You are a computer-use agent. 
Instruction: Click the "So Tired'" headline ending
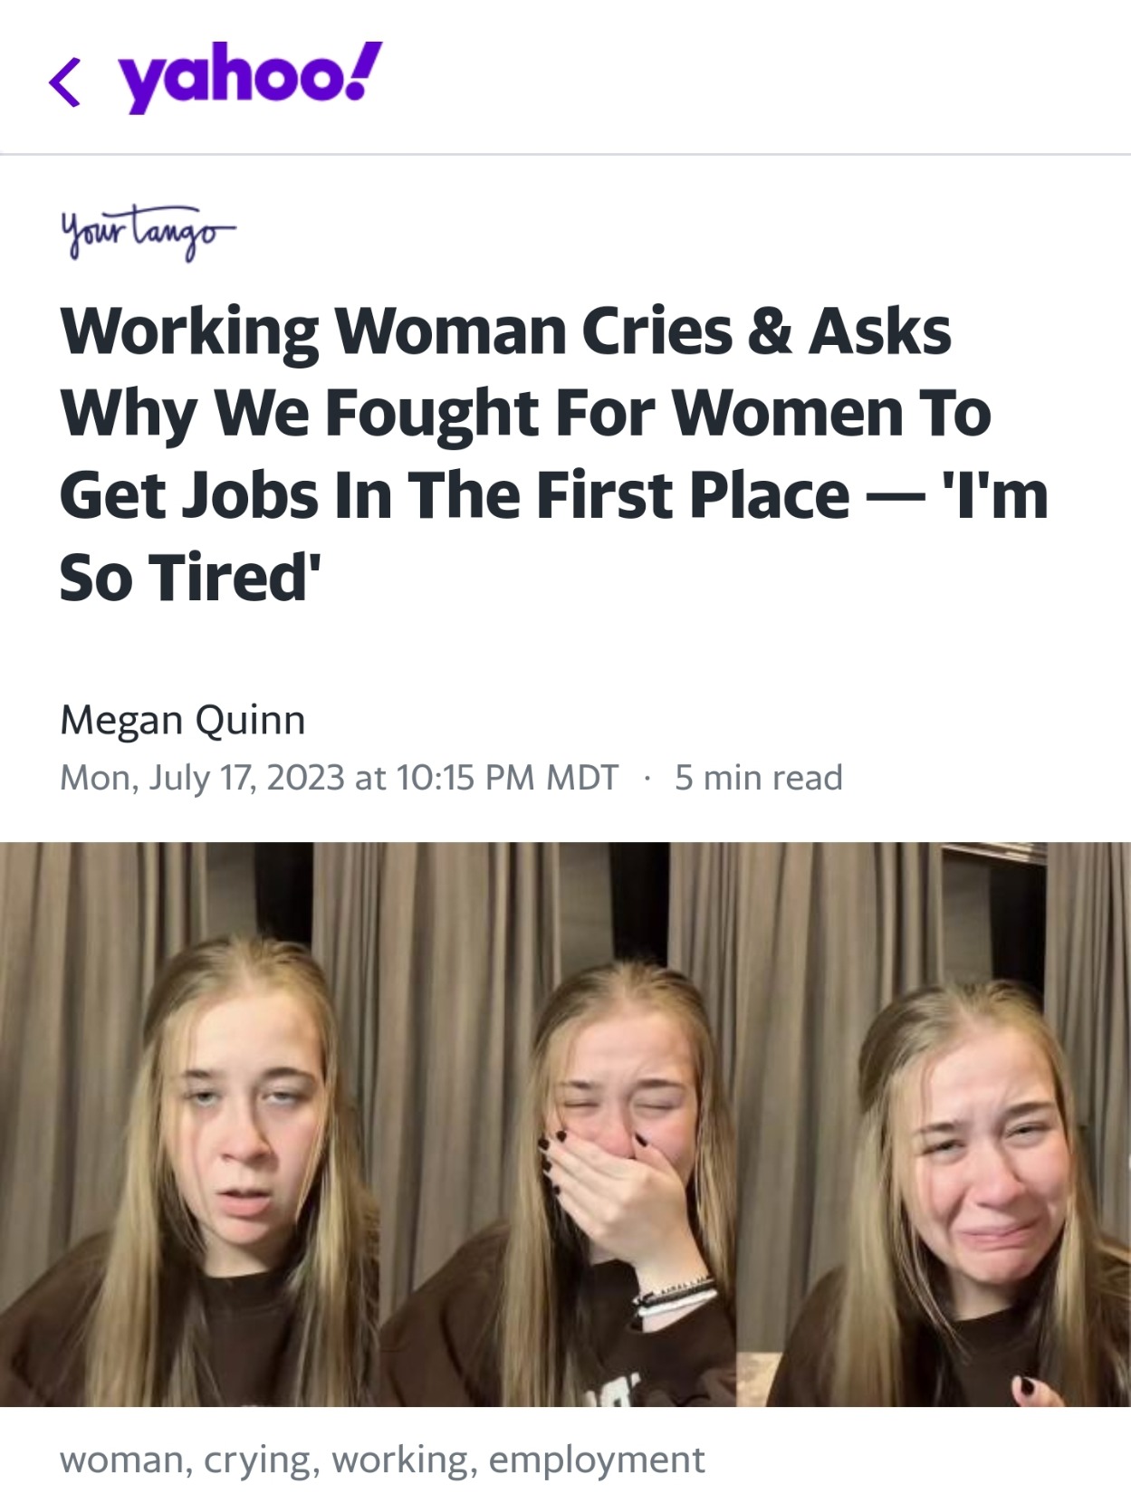click(190, 578)
